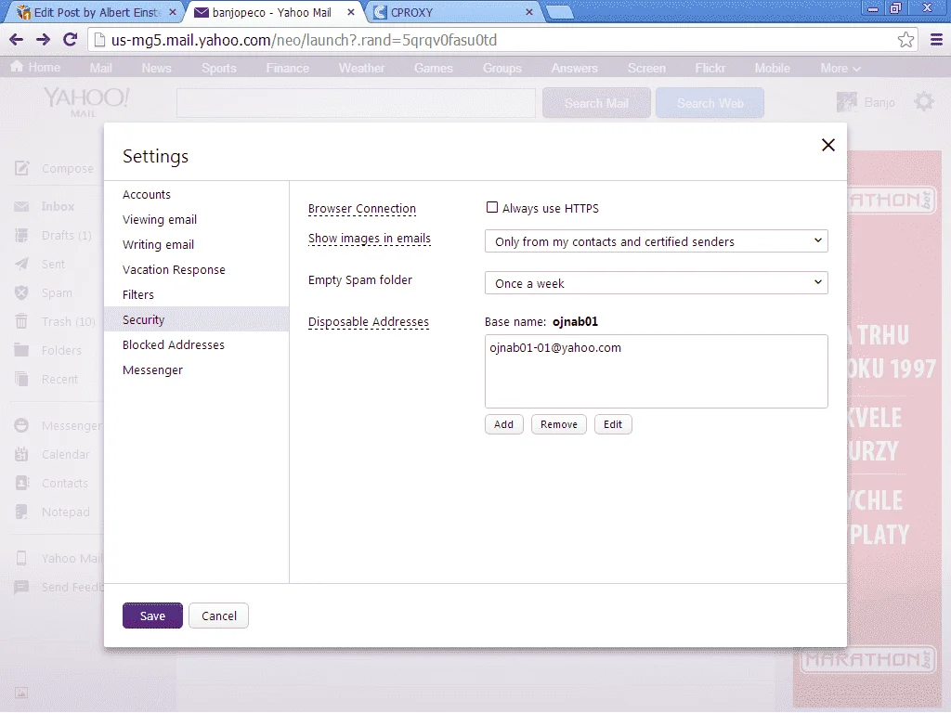Click the Edit disposable address button
The width and height of the screenshot is (951, 713).
(613, 424)
